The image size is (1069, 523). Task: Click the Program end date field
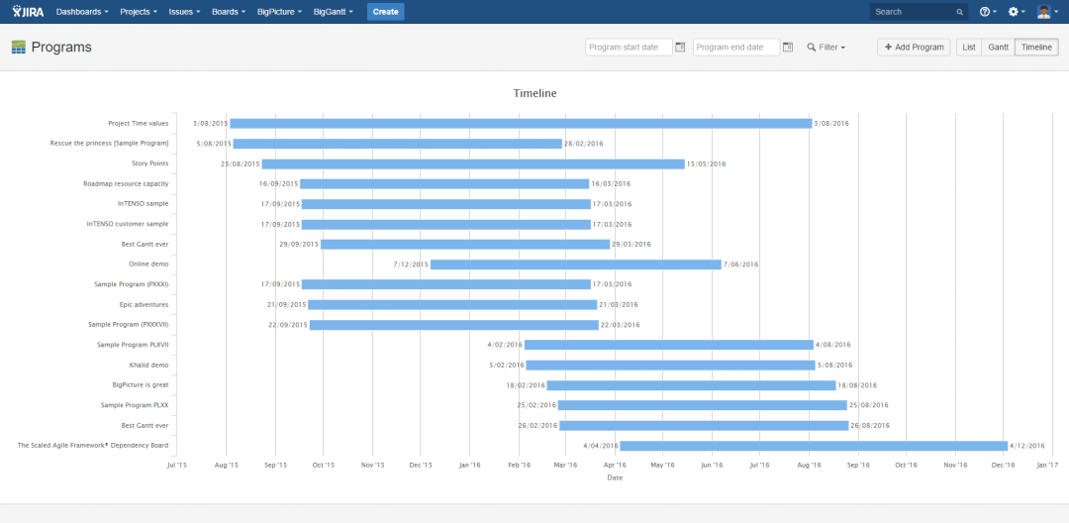(x=736, y=47)
